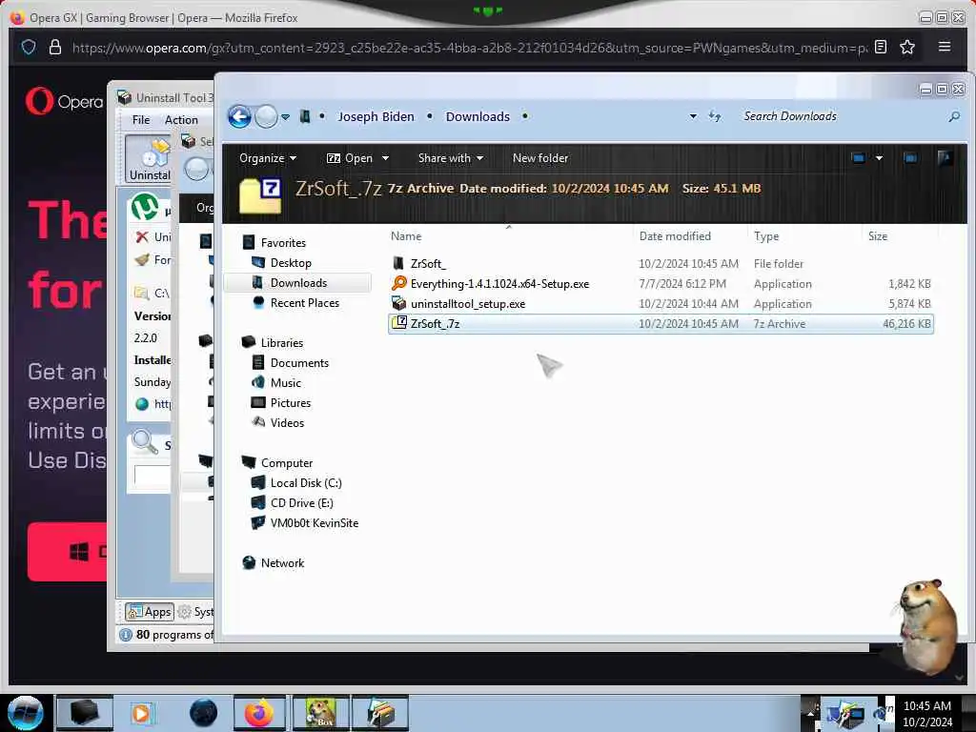Image resolution: width=976 pixels, height=732 pixels.
Task: Click the search magnifier icon in Explorer
Action: 953,116
